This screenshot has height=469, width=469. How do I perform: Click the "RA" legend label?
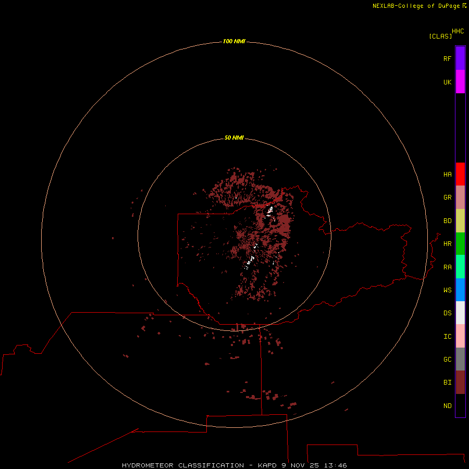[x=448, y=267]
